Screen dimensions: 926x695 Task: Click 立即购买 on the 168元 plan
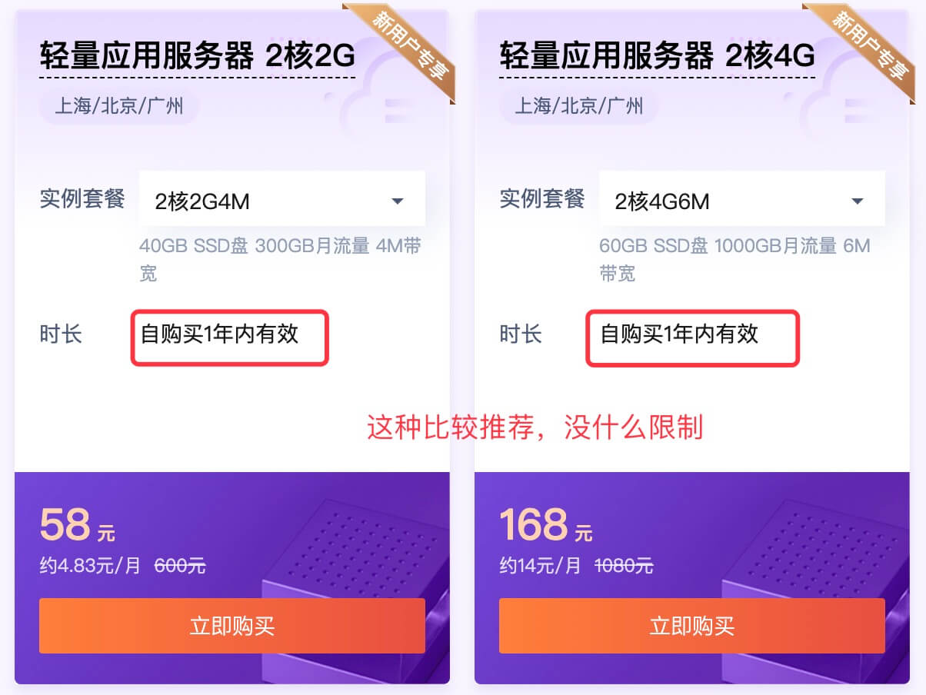(x=692, y=626)
